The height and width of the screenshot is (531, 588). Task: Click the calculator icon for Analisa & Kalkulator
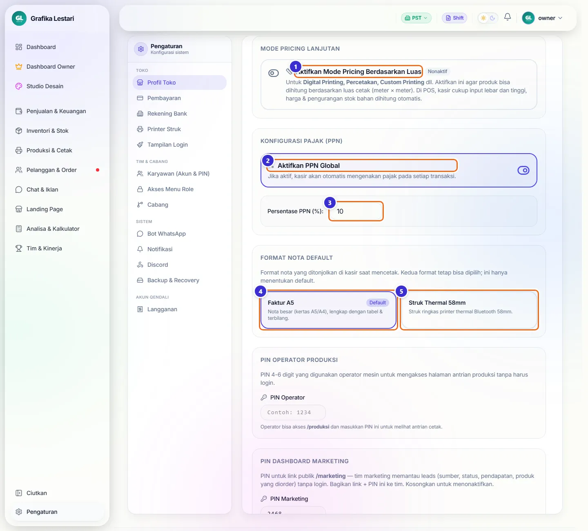(x=19, y=229)
